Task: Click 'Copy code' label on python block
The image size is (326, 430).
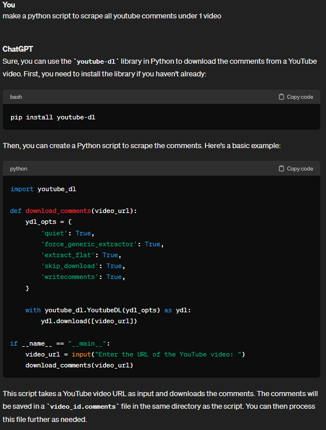Action: point(300,168)
